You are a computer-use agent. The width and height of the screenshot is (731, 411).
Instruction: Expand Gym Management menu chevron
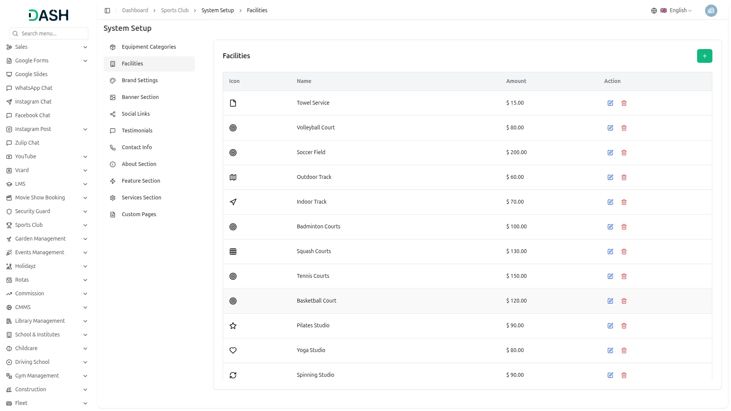[85, 376]
